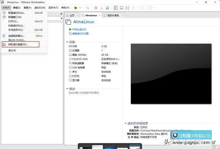
Task: Open the 文件(F) menu
Action: point(6,8)
